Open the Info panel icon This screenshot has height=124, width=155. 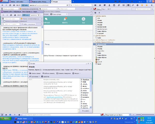point(137,5)
